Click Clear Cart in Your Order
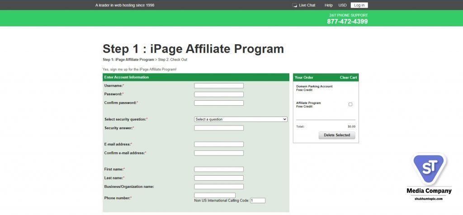Screen dimensions: 463x215 (x=348, y=78)
